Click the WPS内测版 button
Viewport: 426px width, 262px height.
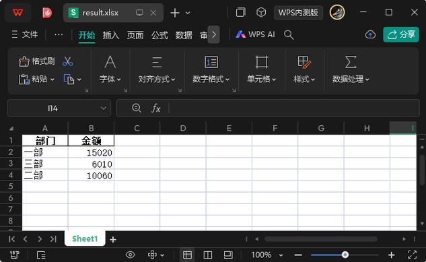click(x=298, y=13)
